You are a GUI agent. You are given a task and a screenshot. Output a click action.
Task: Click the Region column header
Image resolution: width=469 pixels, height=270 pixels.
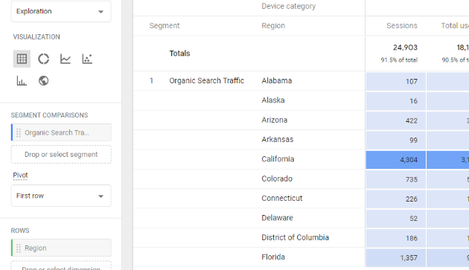point(273,26)
